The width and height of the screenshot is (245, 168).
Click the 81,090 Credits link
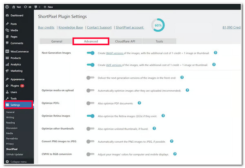click(232, 27)
